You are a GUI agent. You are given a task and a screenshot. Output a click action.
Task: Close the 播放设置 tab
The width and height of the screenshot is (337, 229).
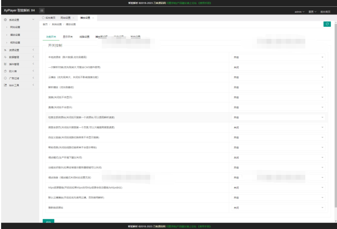coord(93,18)
